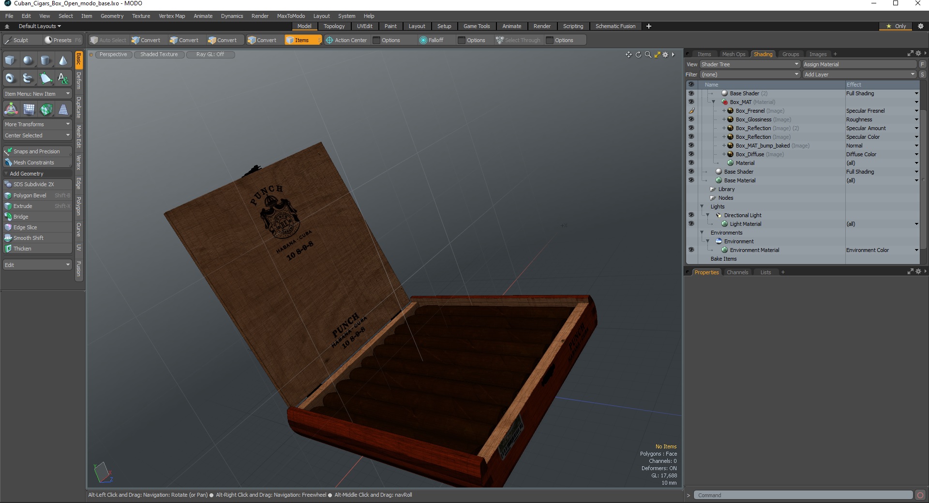929x503 pixels.
Task: Select the Cone primitive tool
Action: pyautogui.click(x=63, y=60)
